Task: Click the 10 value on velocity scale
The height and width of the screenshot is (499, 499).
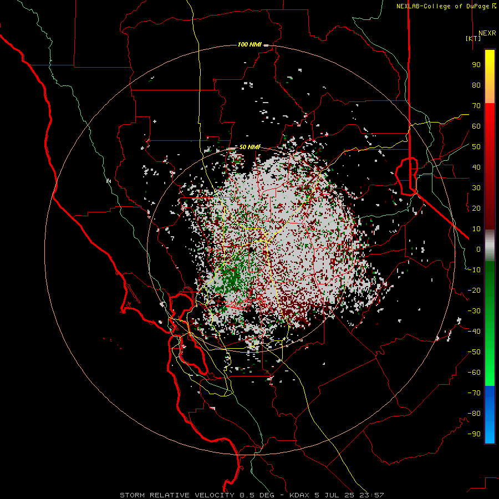Action: pyautogui.click(x=476, y=229)
